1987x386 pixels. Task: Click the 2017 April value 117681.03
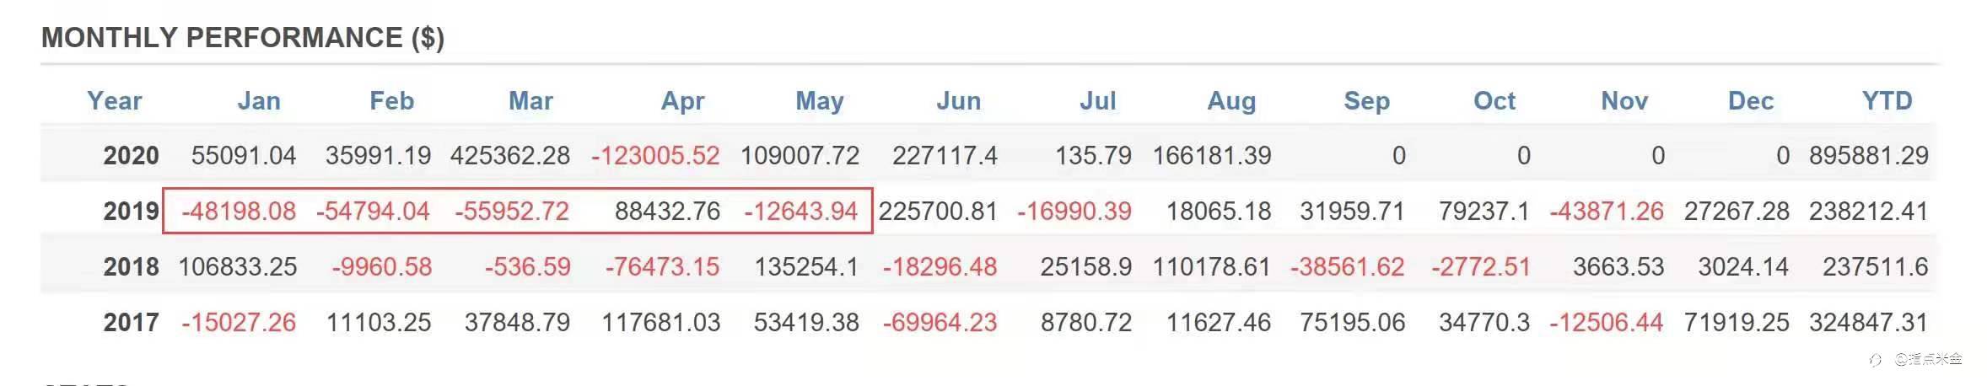pos(660,322)
